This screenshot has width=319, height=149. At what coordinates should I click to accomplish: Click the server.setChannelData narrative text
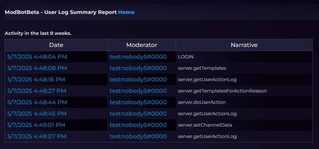pyautogui.click(x=205, y=125)
